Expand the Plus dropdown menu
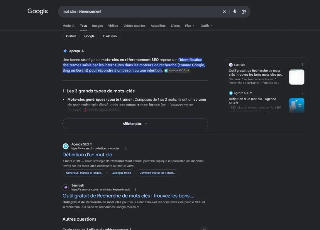Viewport: 320px width, 230px height. coord(189,26)
